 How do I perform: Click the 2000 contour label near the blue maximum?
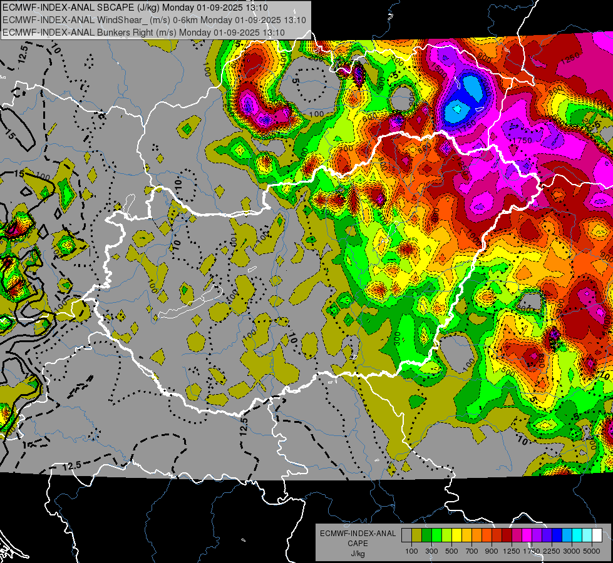click(486, 86)
